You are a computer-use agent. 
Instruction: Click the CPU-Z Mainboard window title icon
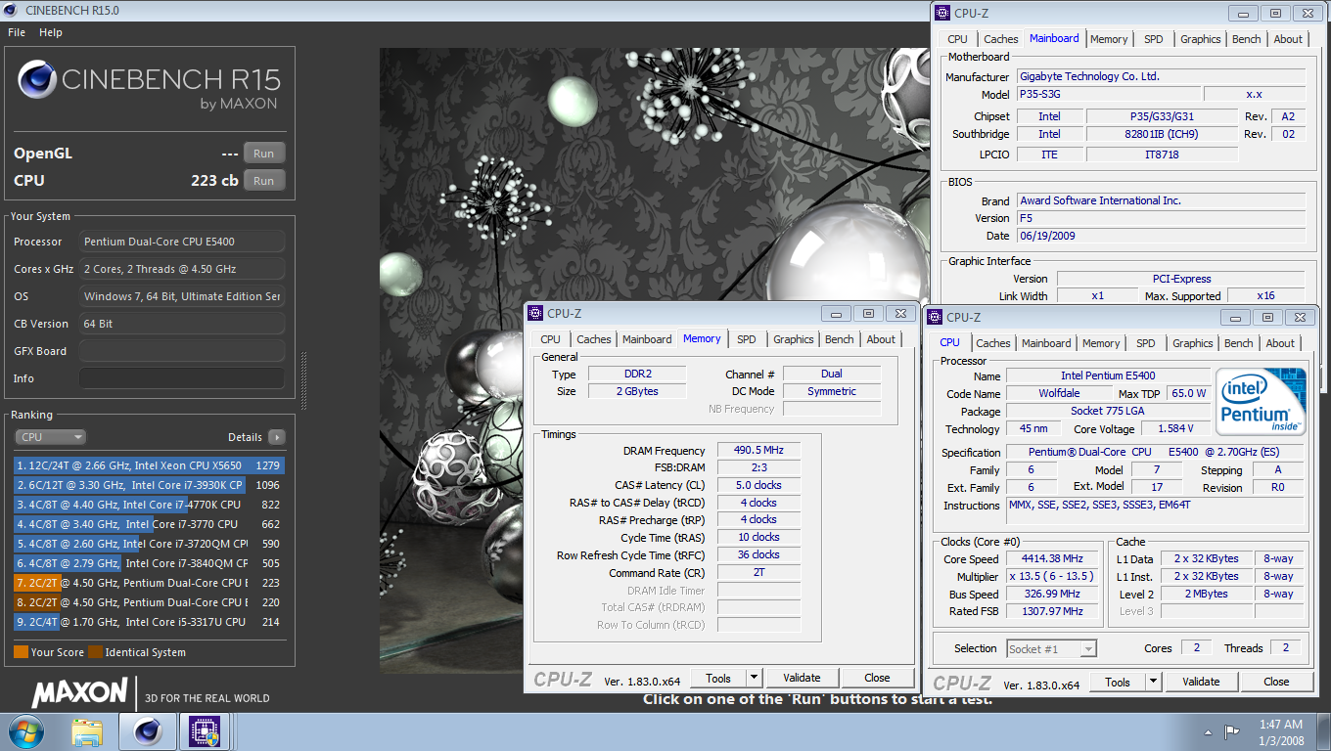click(942, 13)
